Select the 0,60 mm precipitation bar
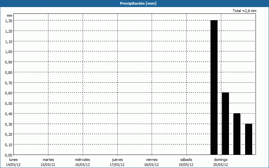269x168 pixels. (225, 123)
